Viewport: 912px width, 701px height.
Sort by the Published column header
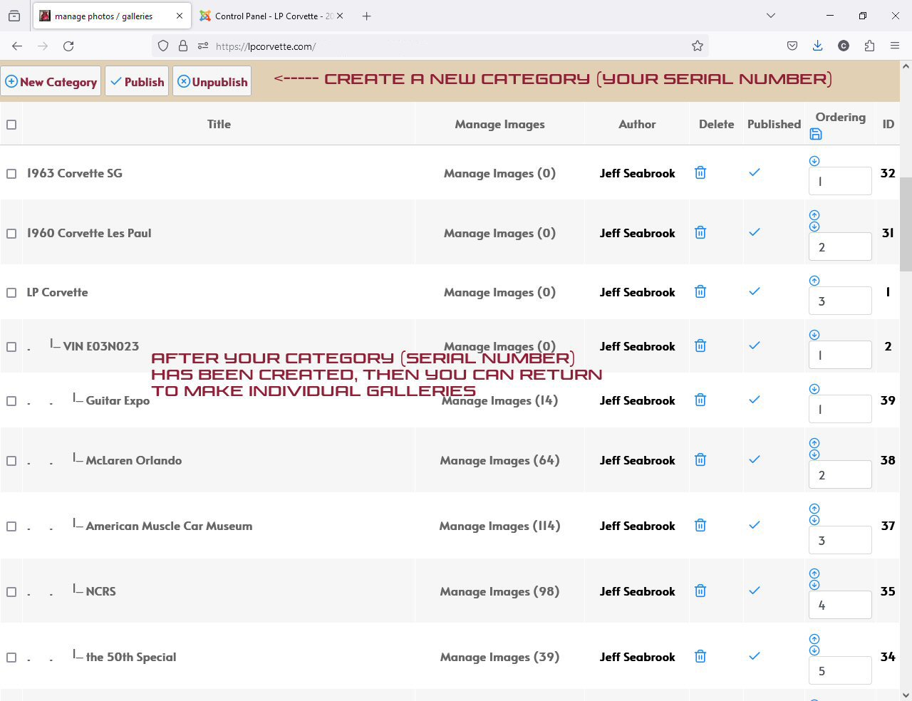pyautogui.click(x=774, y=124)
